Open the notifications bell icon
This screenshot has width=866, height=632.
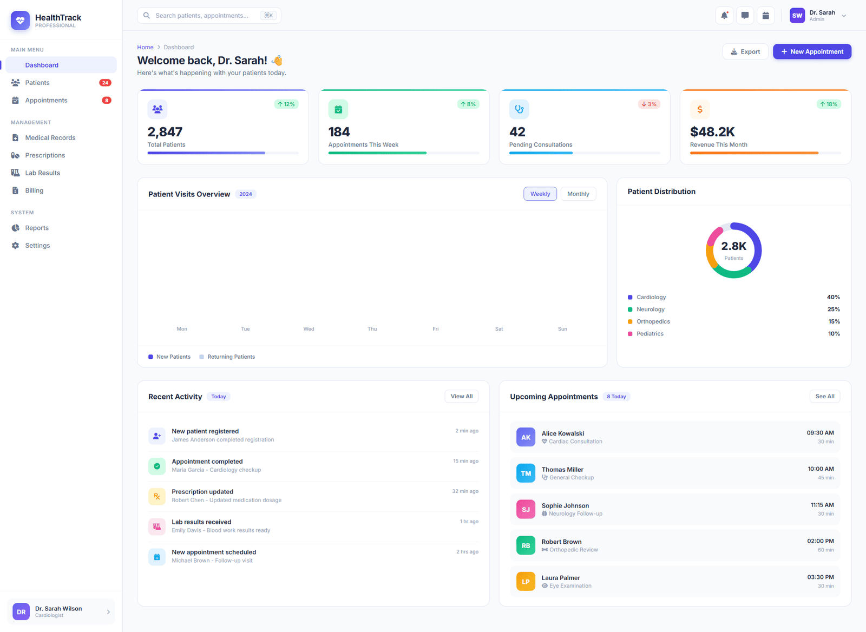point(724,15)
